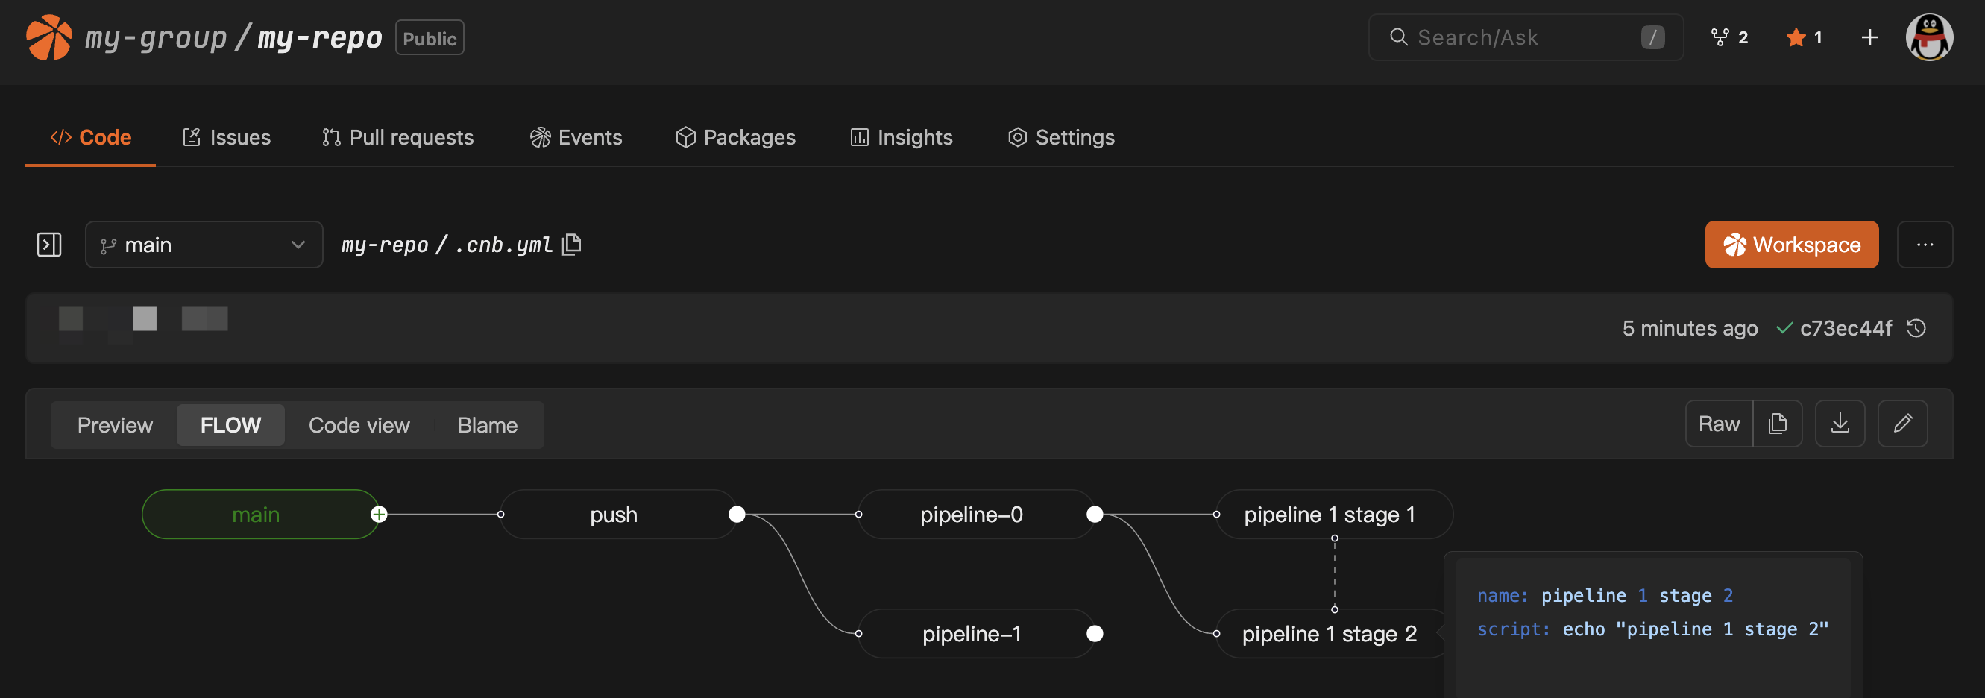Select the pipeline-1 flow node
The height and width of the screenshot is (698, 1985).
(971, 634)
